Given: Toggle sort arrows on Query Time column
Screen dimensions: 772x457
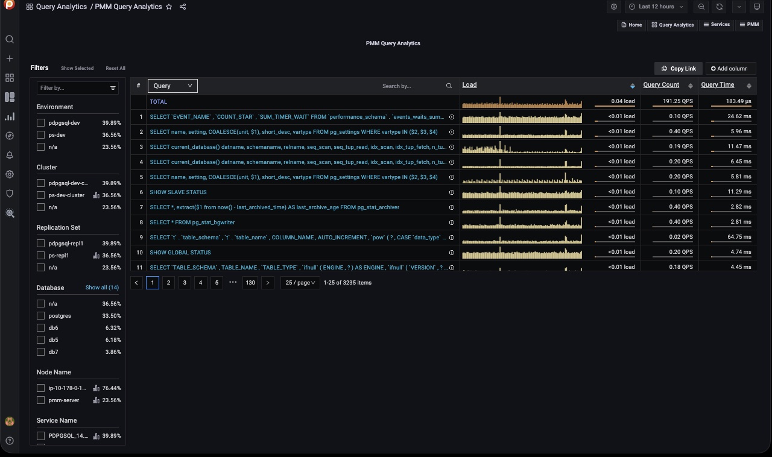Looking at the screenshot, I should point(749,86).
